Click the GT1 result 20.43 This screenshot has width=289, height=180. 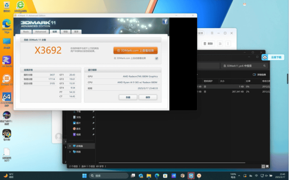[72, 75]
